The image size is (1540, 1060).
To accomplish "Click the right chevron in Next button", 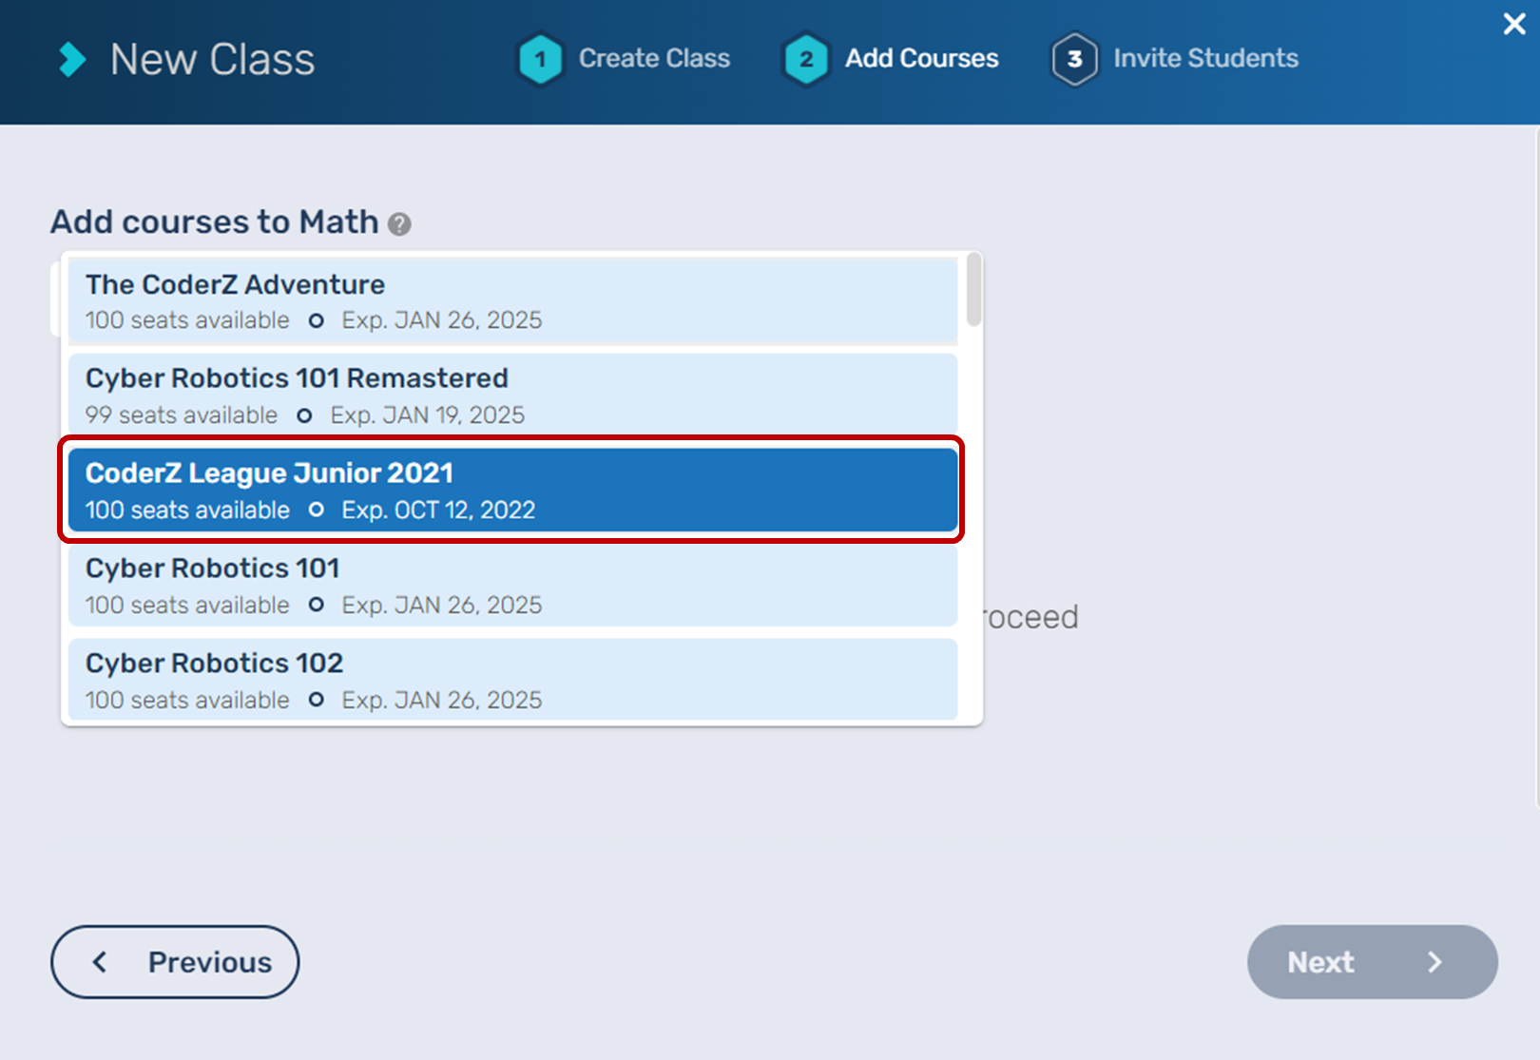I will point(1434,962).
